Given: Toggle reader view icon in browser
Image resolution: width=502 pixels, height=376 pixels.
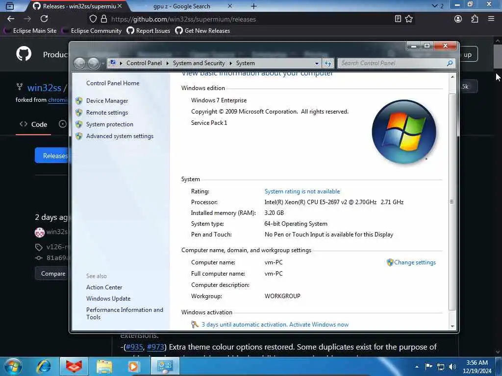Looking at the screenshot, I should [x=398, y=19].
